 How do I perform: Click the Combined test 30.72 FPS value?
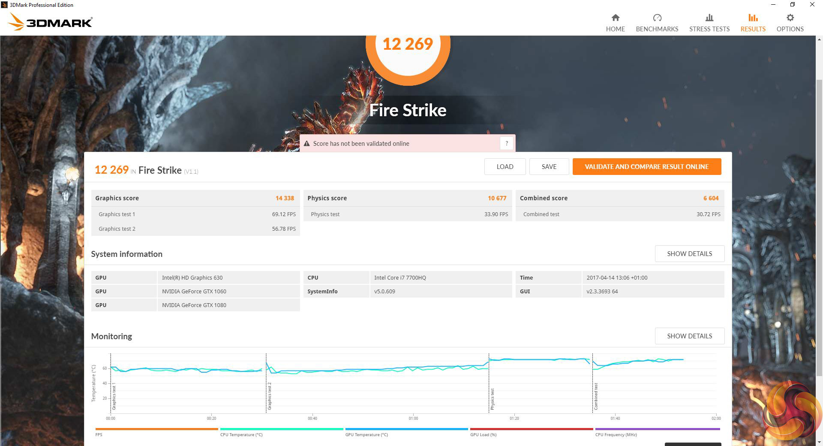(709, 214)
